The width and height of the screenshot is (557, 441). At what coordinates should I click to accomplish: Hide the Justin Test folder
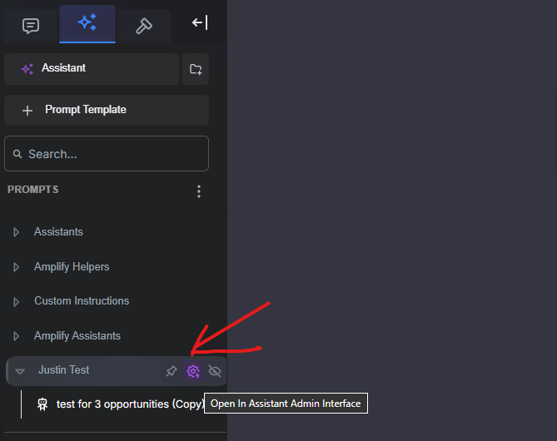tap(215, 371)
